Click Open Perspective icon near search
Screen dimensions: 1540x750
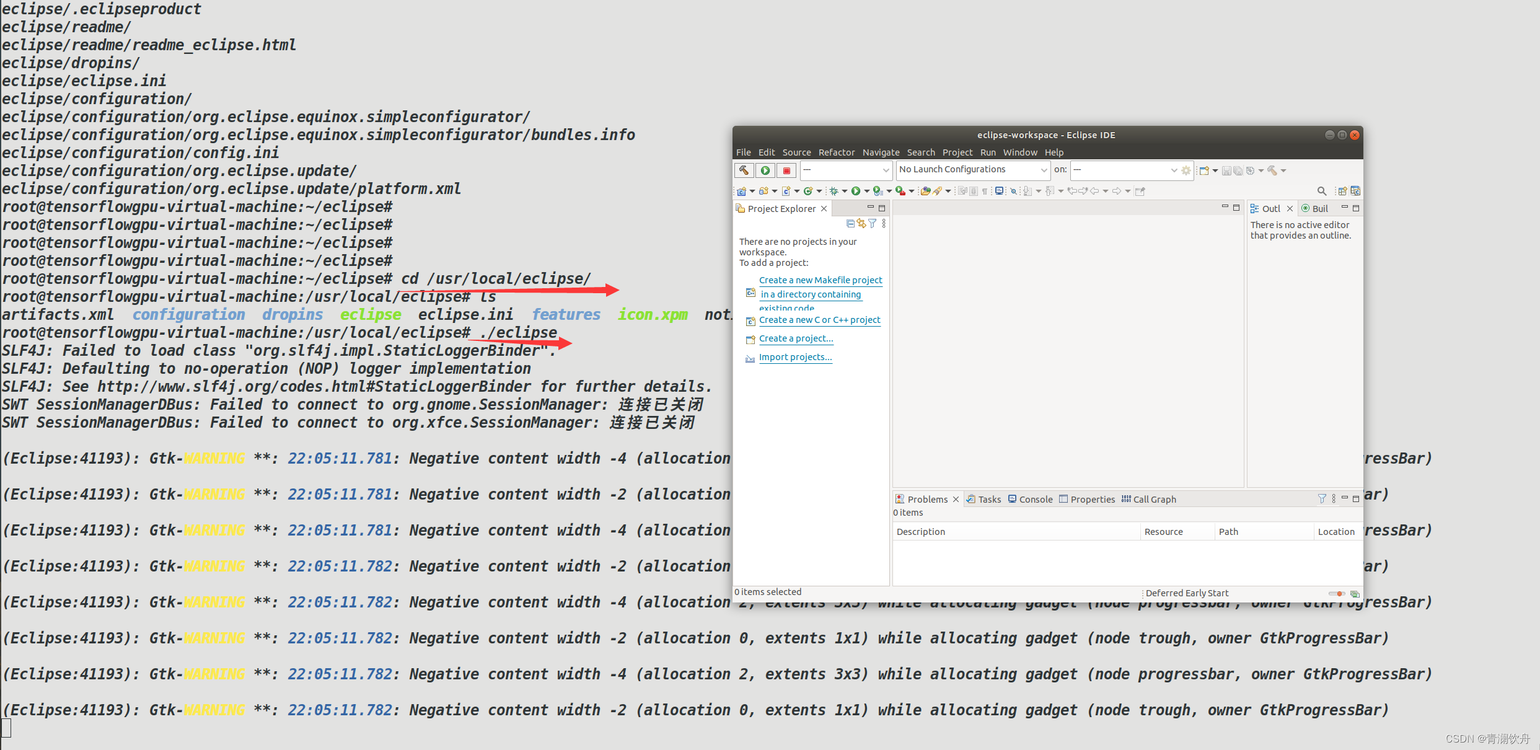pos(1342,191)
